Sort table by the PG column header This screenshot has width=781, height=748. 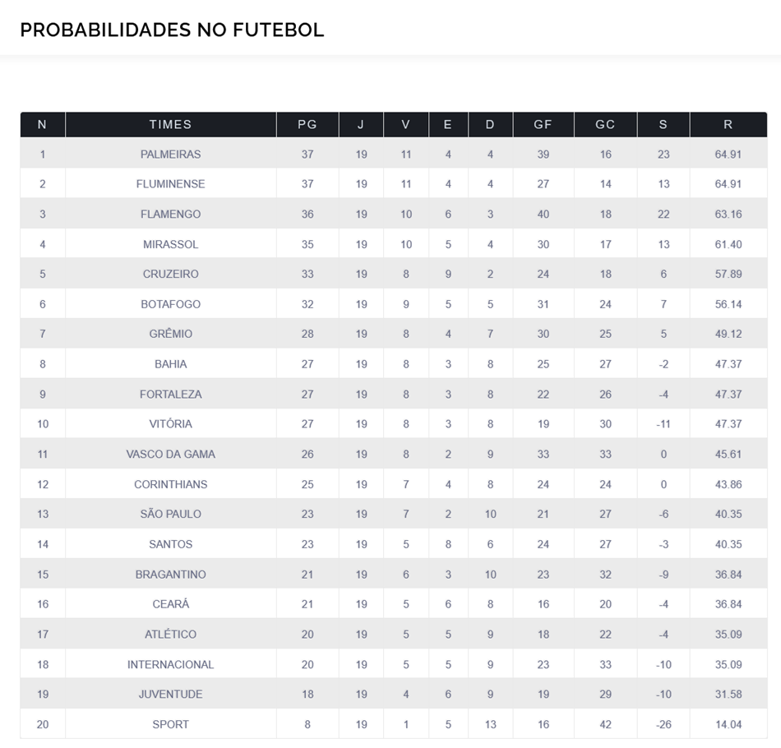coord(307,124)
